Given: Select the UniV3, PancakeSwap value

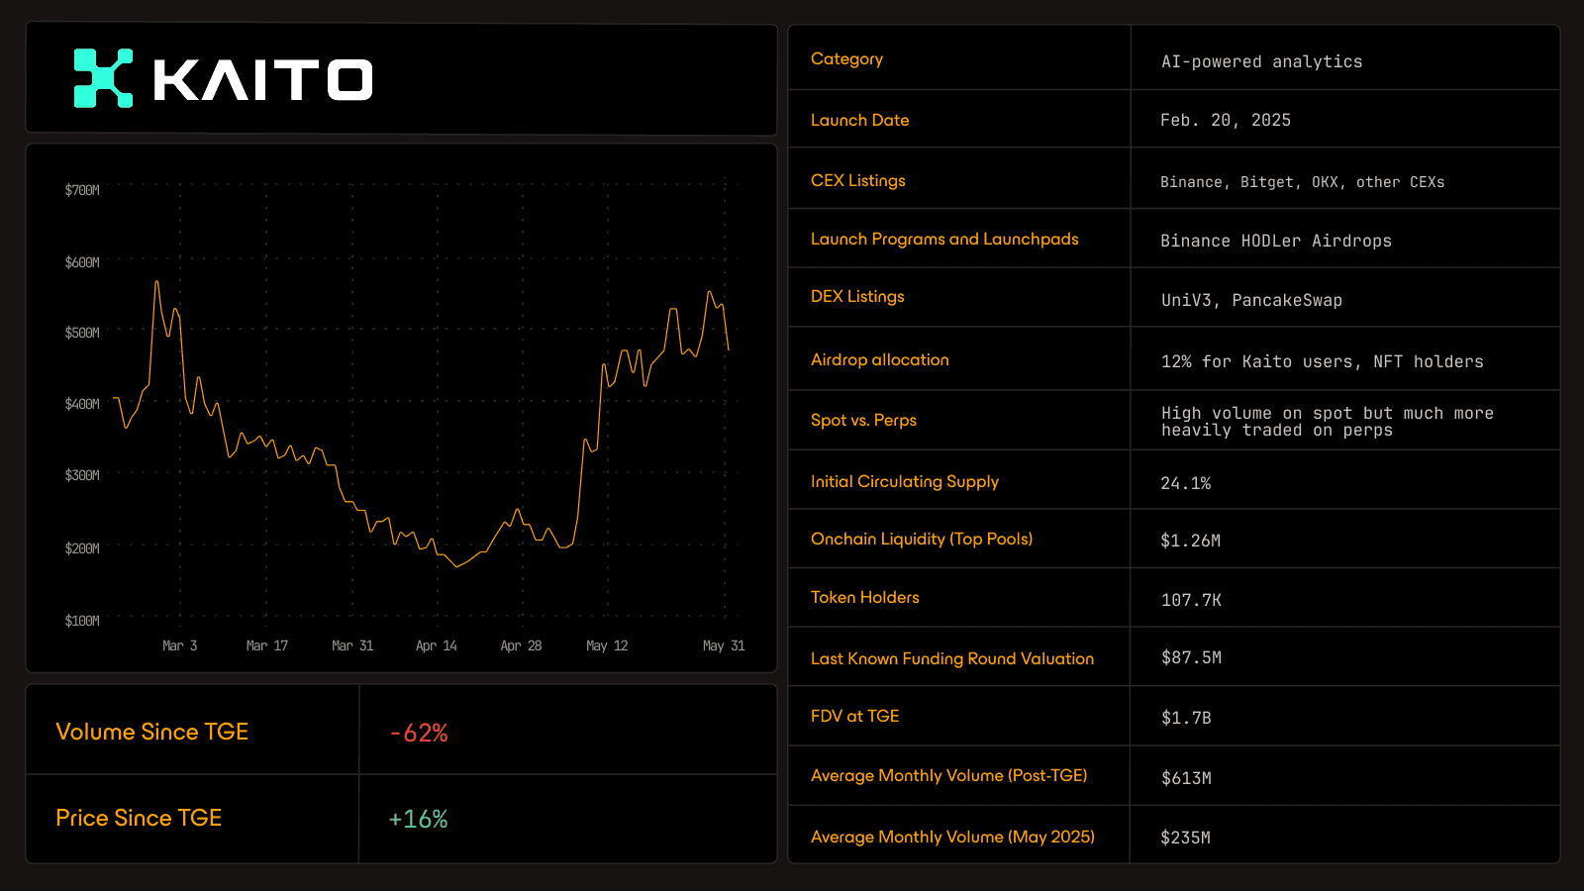Looking at the screenshot, I should [x=1252, y=300].
